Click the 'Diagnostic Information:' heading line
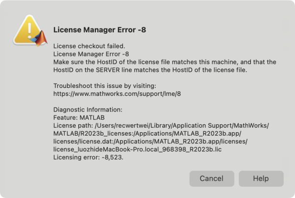 tap(88, 110)
